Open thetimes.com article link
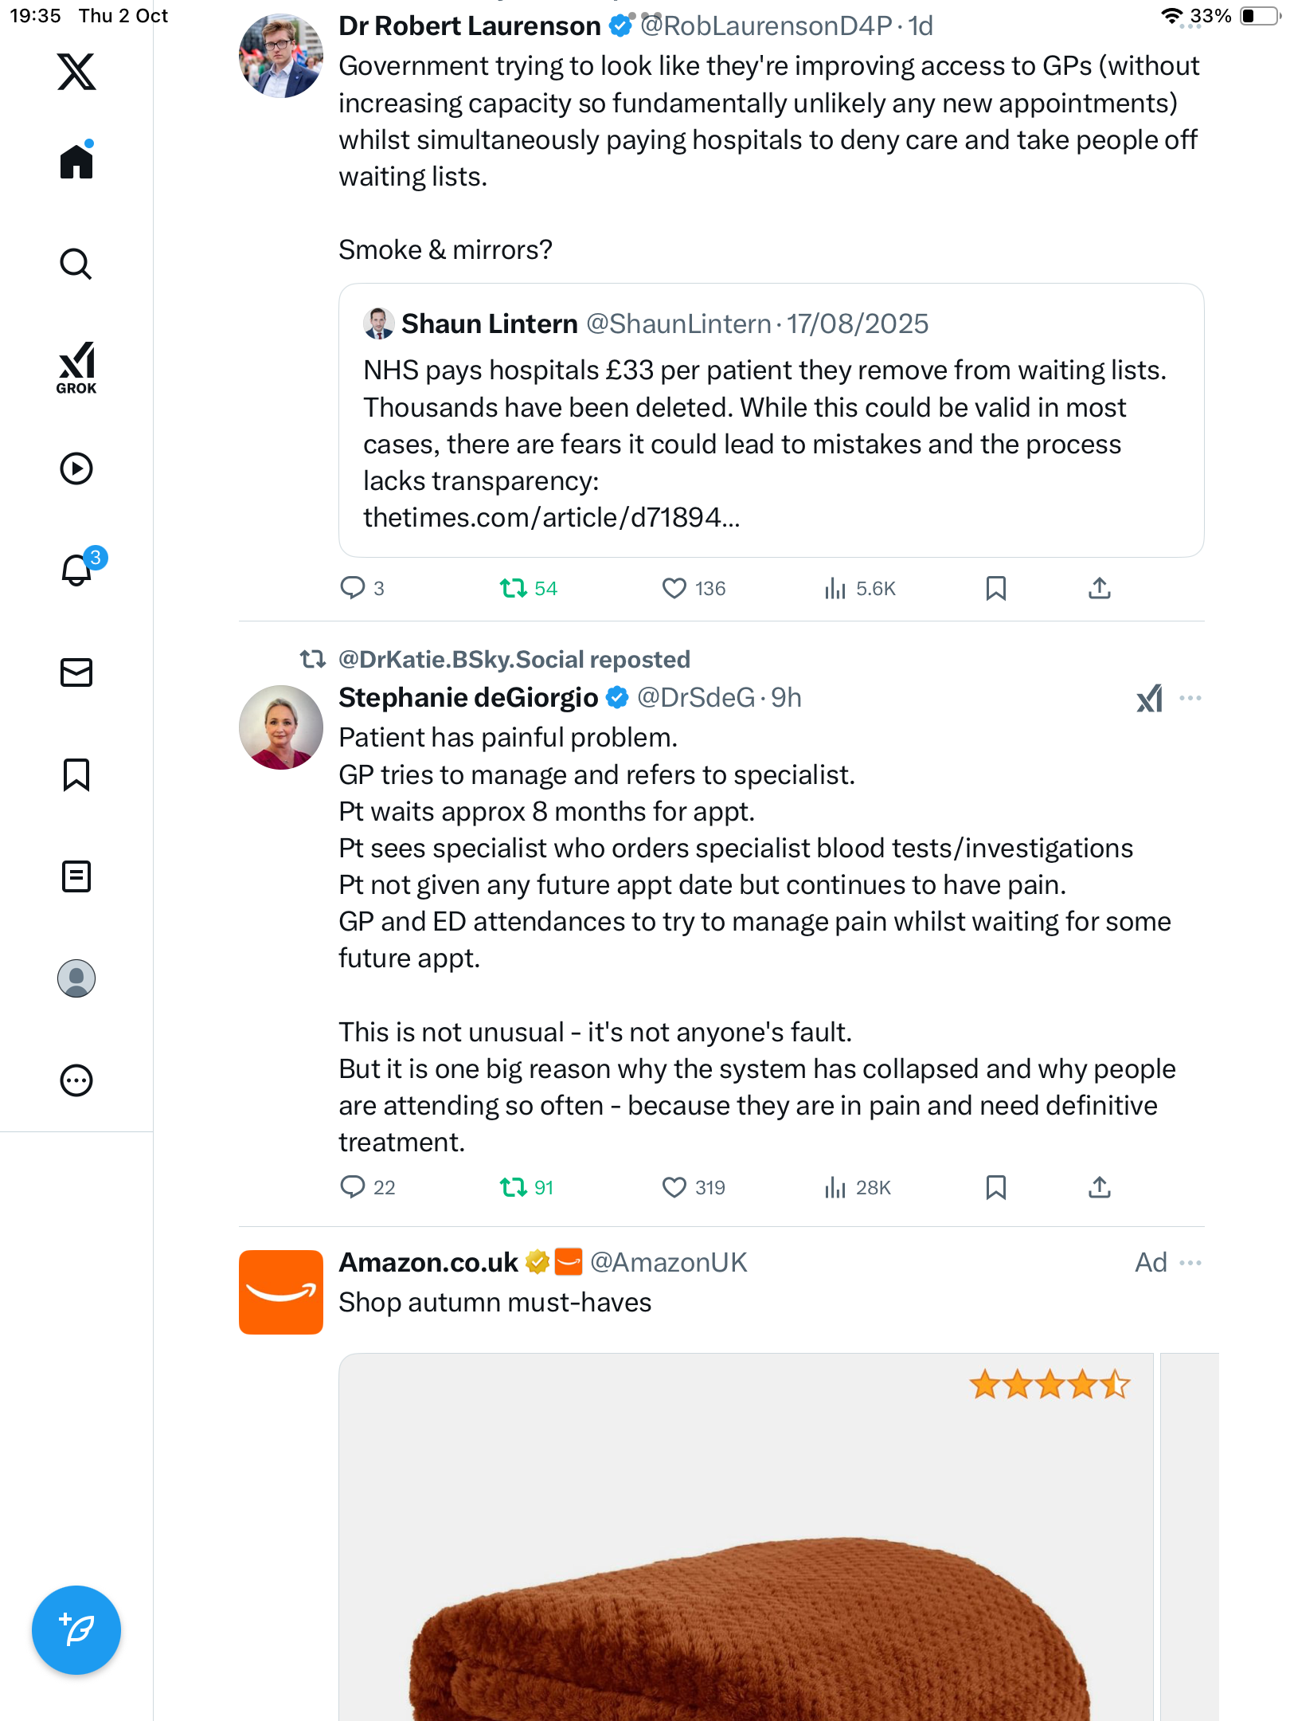The height and width of the screenshot is (1721, 1290). click(x=551, y=518)
